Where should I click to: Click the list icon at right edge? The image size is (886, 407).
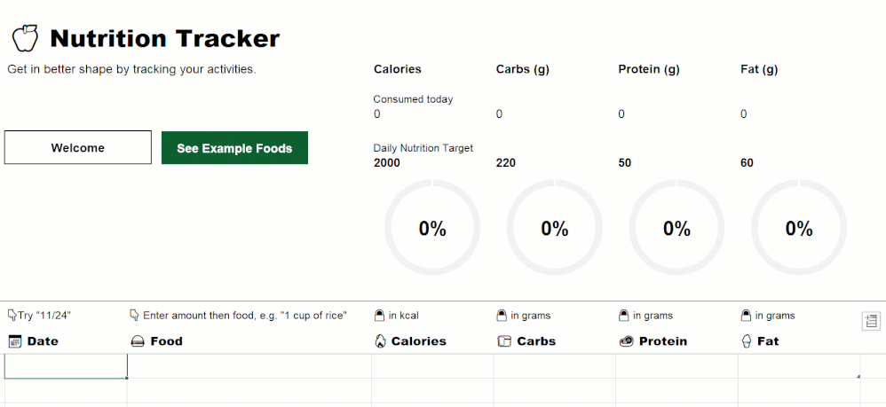[x=871, y=321]
